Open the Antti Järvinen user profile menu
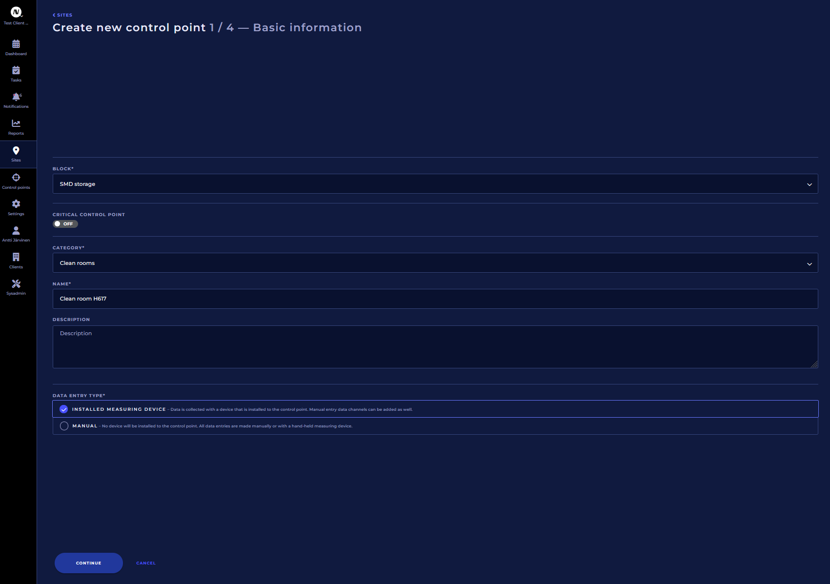This screenshot has width=830, height=584. pos(16,231)
